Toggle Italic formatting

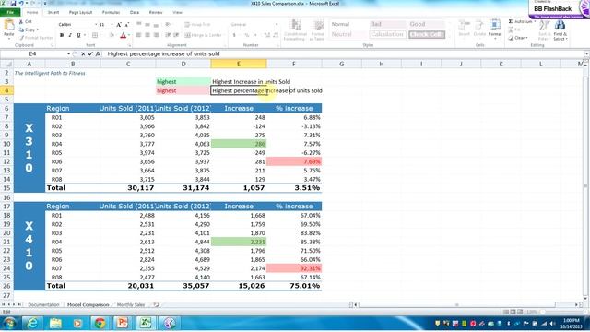coord(70,35)
